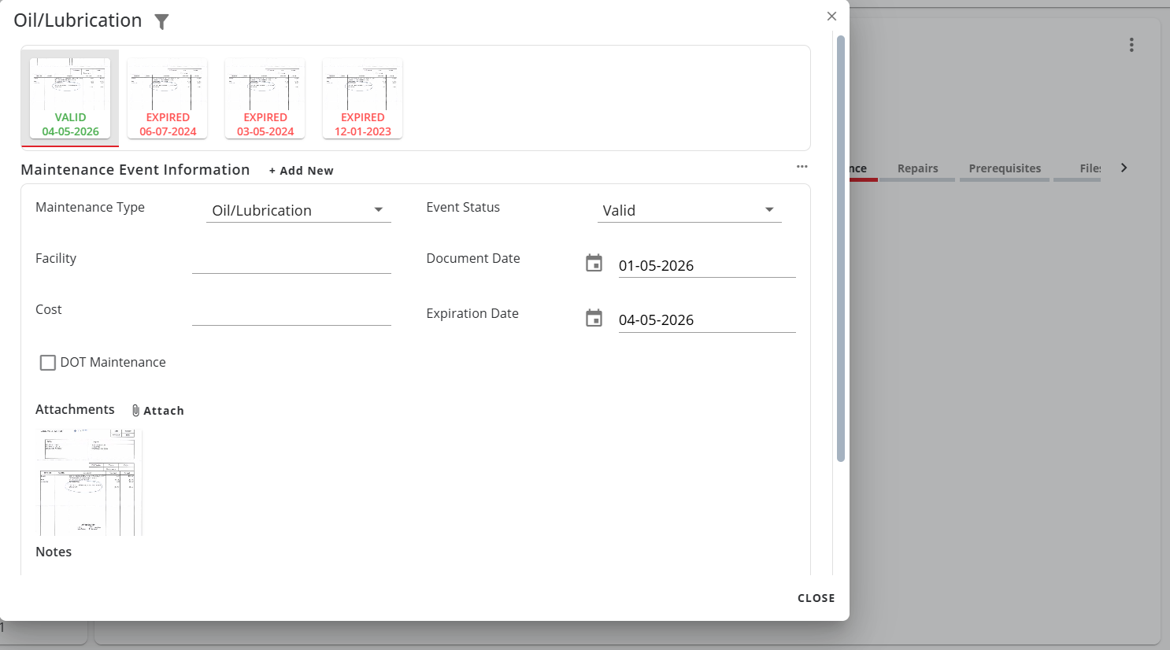Close the dialog with the X icon
This screenshot has height=650, width=1170.
(831, 17)
